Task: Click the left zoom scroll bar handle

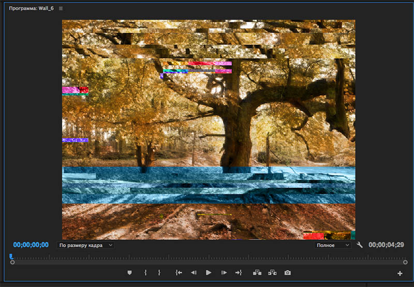Action: [x=12, y=263]
